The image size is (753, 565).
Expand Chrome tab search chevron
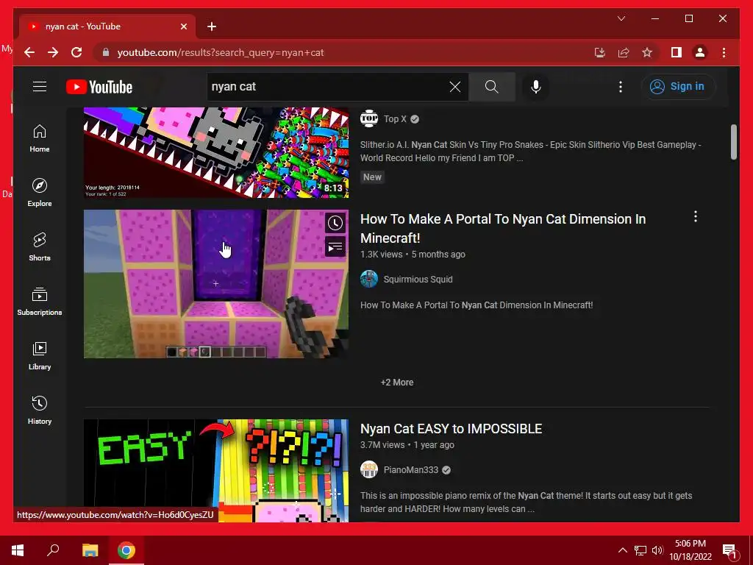pos(621,18)
